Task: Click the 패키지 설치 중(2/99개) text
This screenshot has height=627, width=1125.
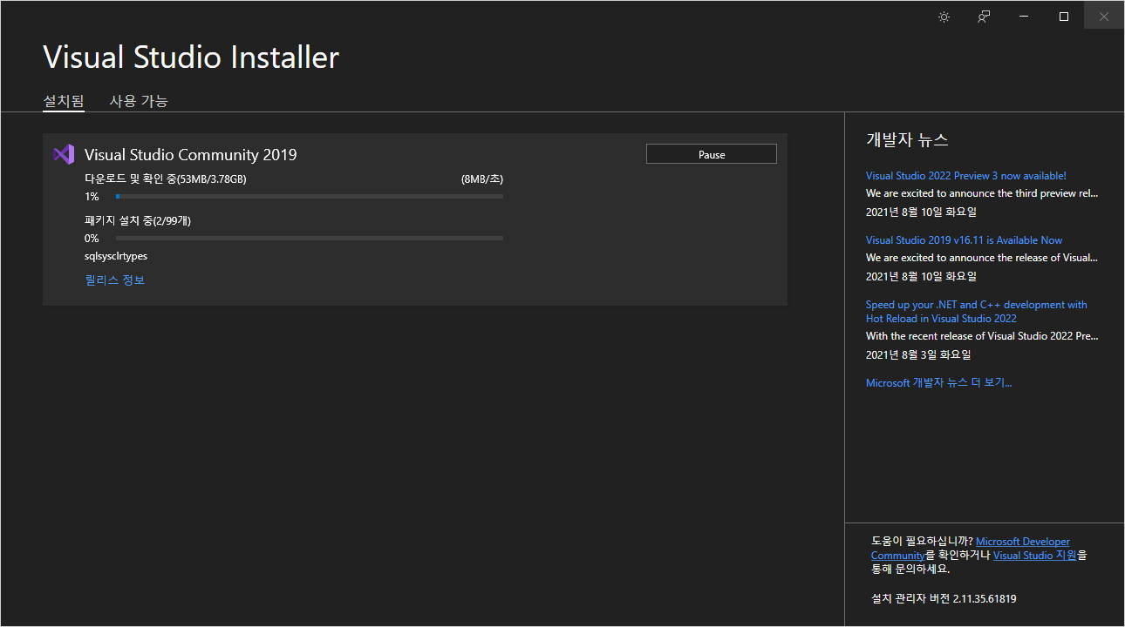Action: coord(138,221)
